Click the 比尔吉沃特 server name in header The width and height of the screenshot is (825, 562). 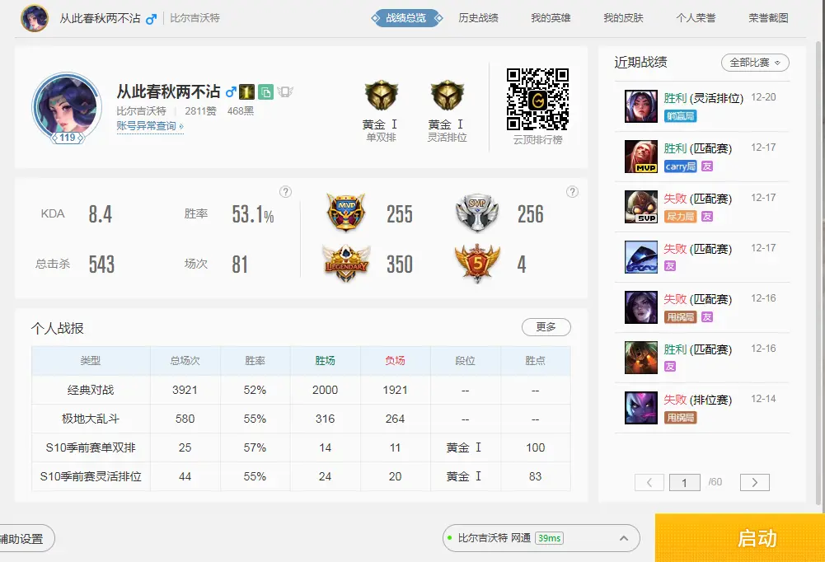195,18
